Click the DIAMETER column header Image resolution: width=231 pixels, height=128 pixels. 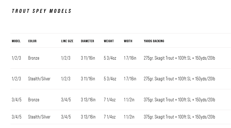(87, 41)
